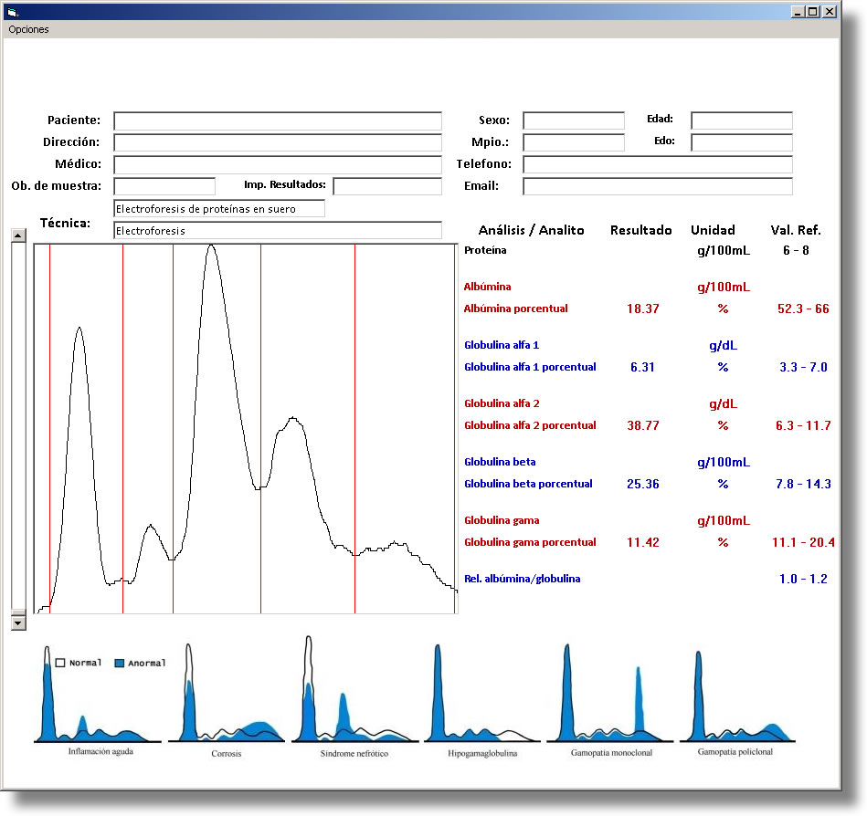
Task: Click the Ob. de muestra field
Action: point(164,187)
